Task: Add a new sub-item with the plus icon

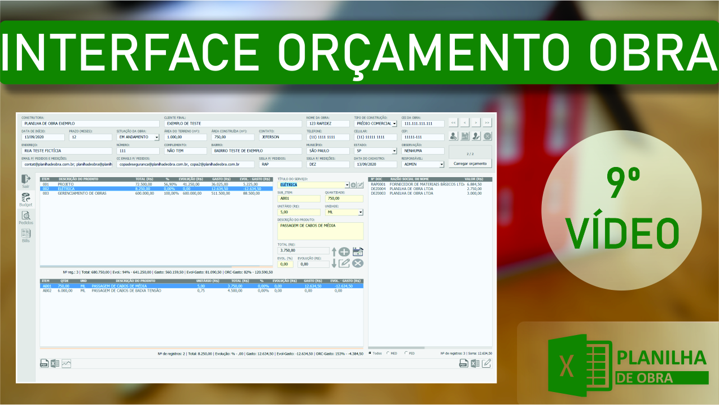Action: click(x=343, y=252)
